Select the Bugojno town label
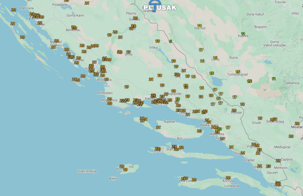 tap(259, 27)
